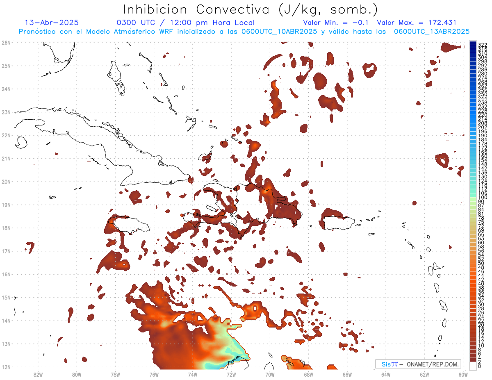Select the date label "13-Abr-2025"
Viewport: 492px width, 380px height.
tap(52, 23)
